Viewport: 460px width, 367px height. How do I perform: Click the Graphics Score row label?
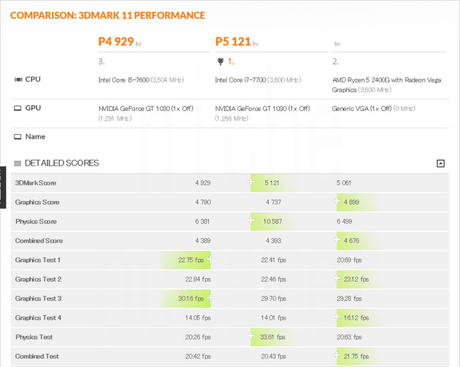click(x=37, y=202)
